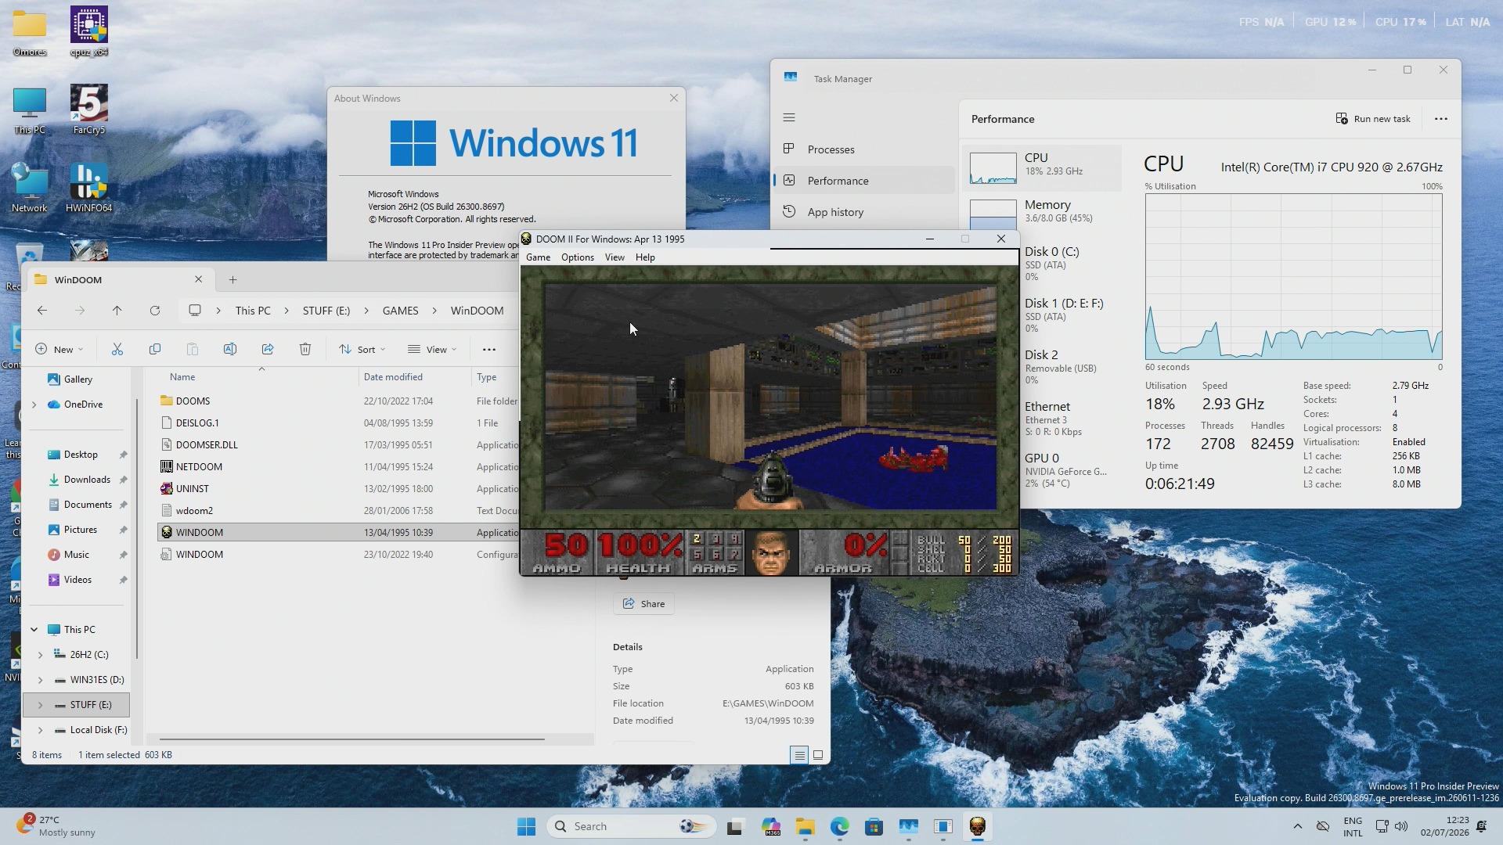Click the Copy icon in File Explorer toolbar
This screenshot has width=1503, height=845.
tap(155, 350)
